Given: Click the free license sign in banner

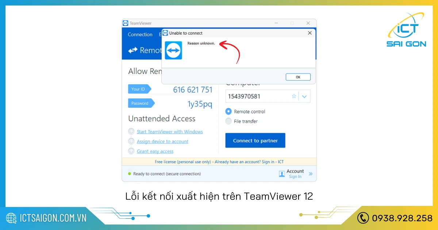Looking at the screenshot, I should (219, 162).
